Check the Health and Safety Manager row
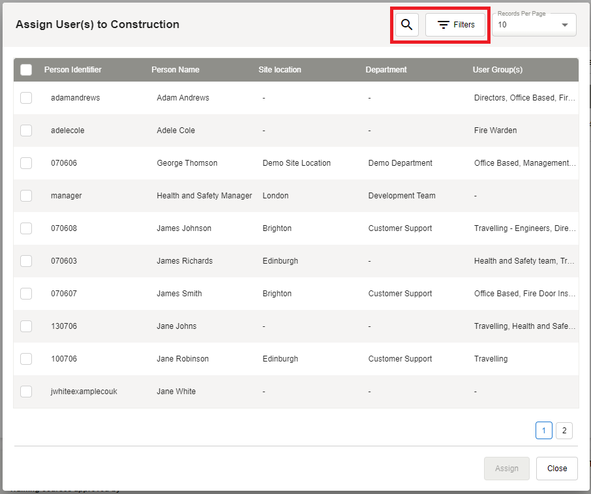The width and height of the screenshot is (591, 494). pyautogui.click(x=26, y=196)
